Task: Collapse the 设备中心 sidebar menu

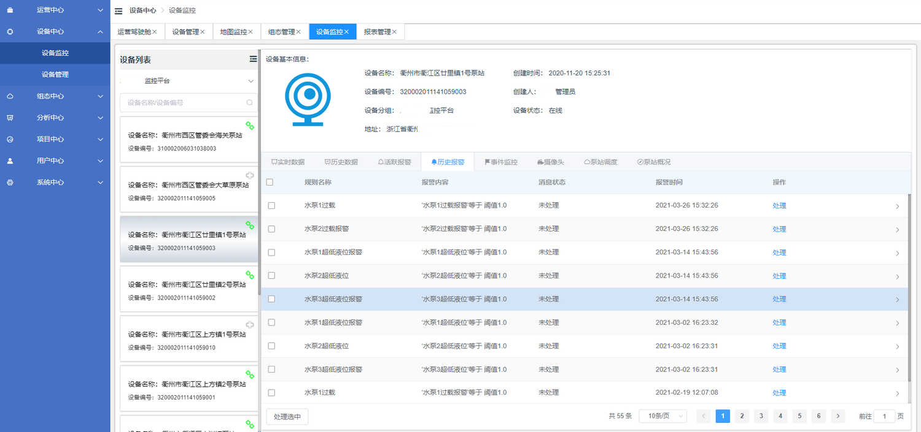Action: [101, 31]
